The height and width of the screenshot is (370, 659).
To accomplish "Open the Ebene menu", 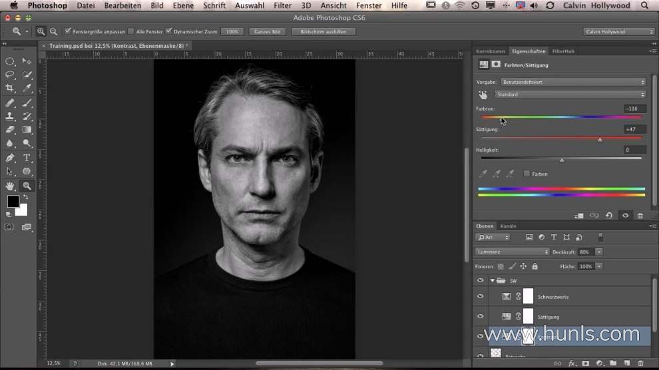I will (183, 5).
